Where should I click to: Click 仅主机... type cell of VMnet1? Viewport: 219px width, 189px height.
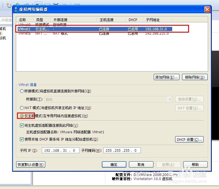tap(42, 29)
